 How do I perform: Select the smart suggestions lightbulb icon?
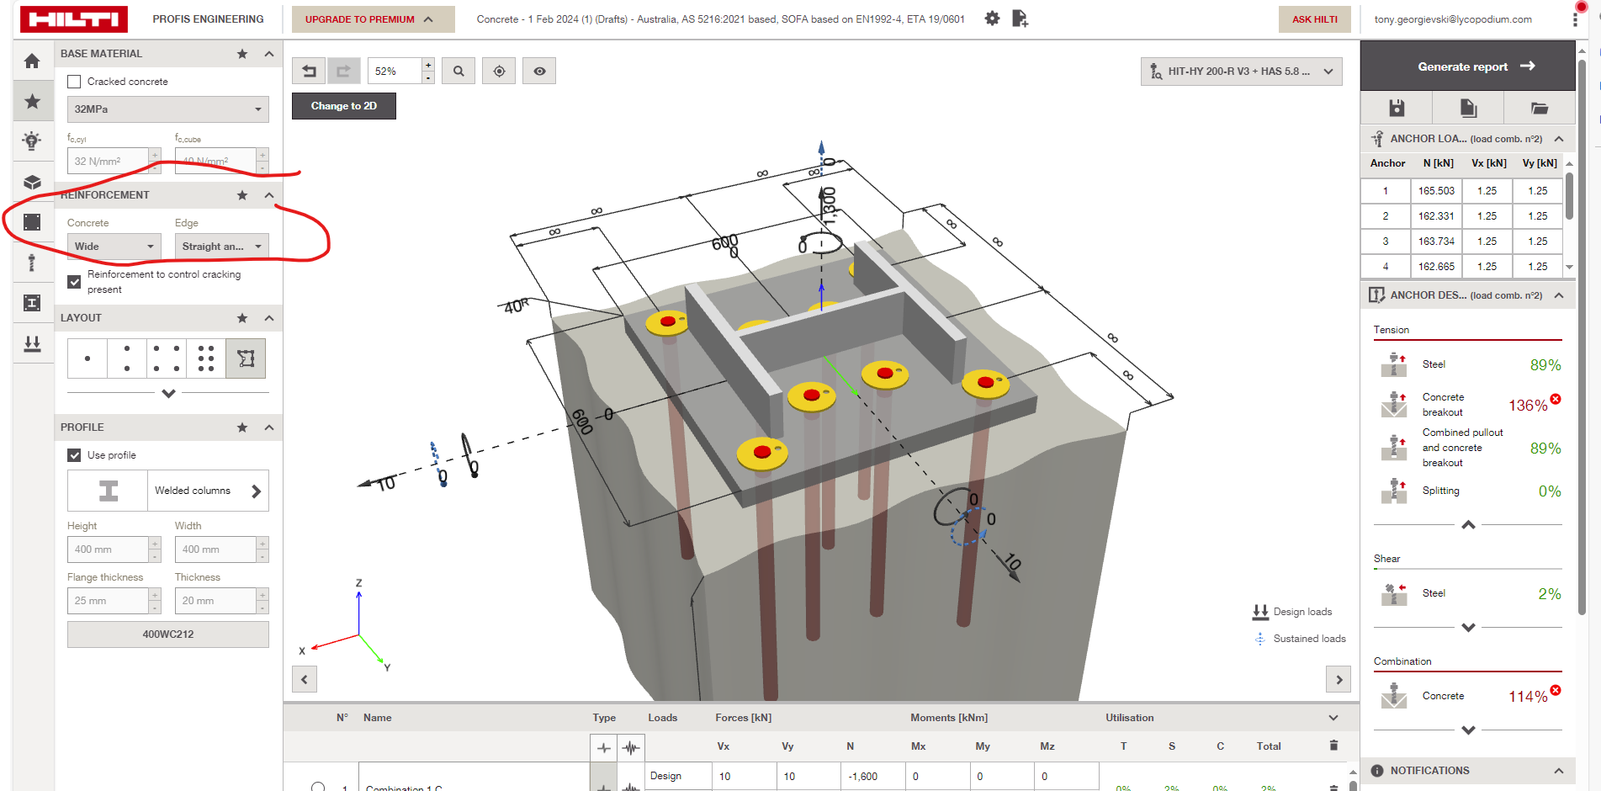(x=33, y=141)
